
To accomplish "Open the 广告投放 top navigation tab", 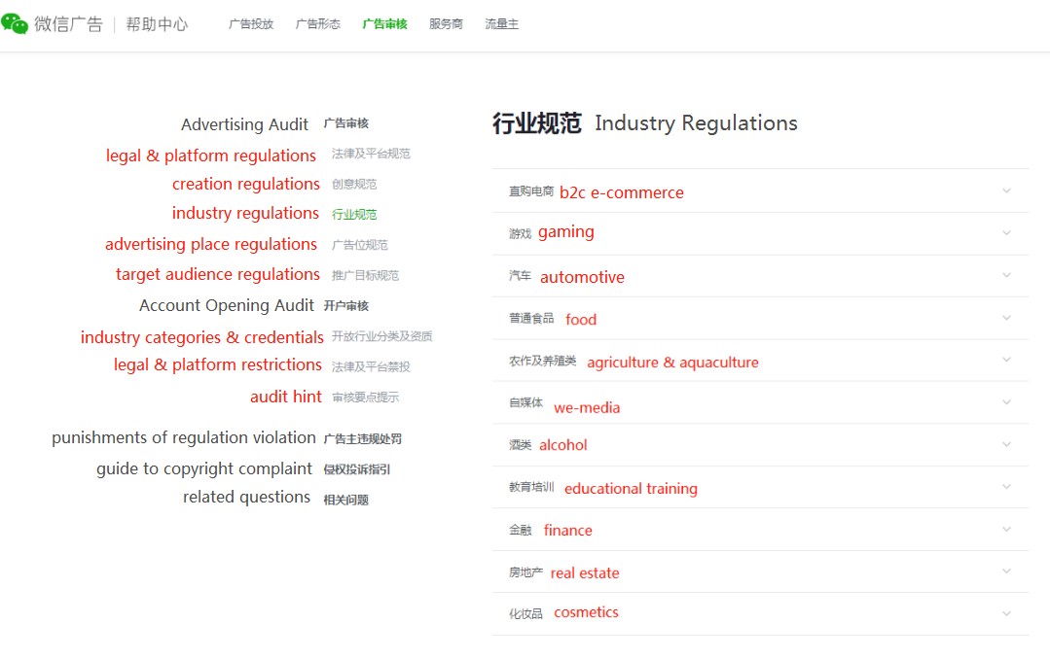I will point(251,24).
